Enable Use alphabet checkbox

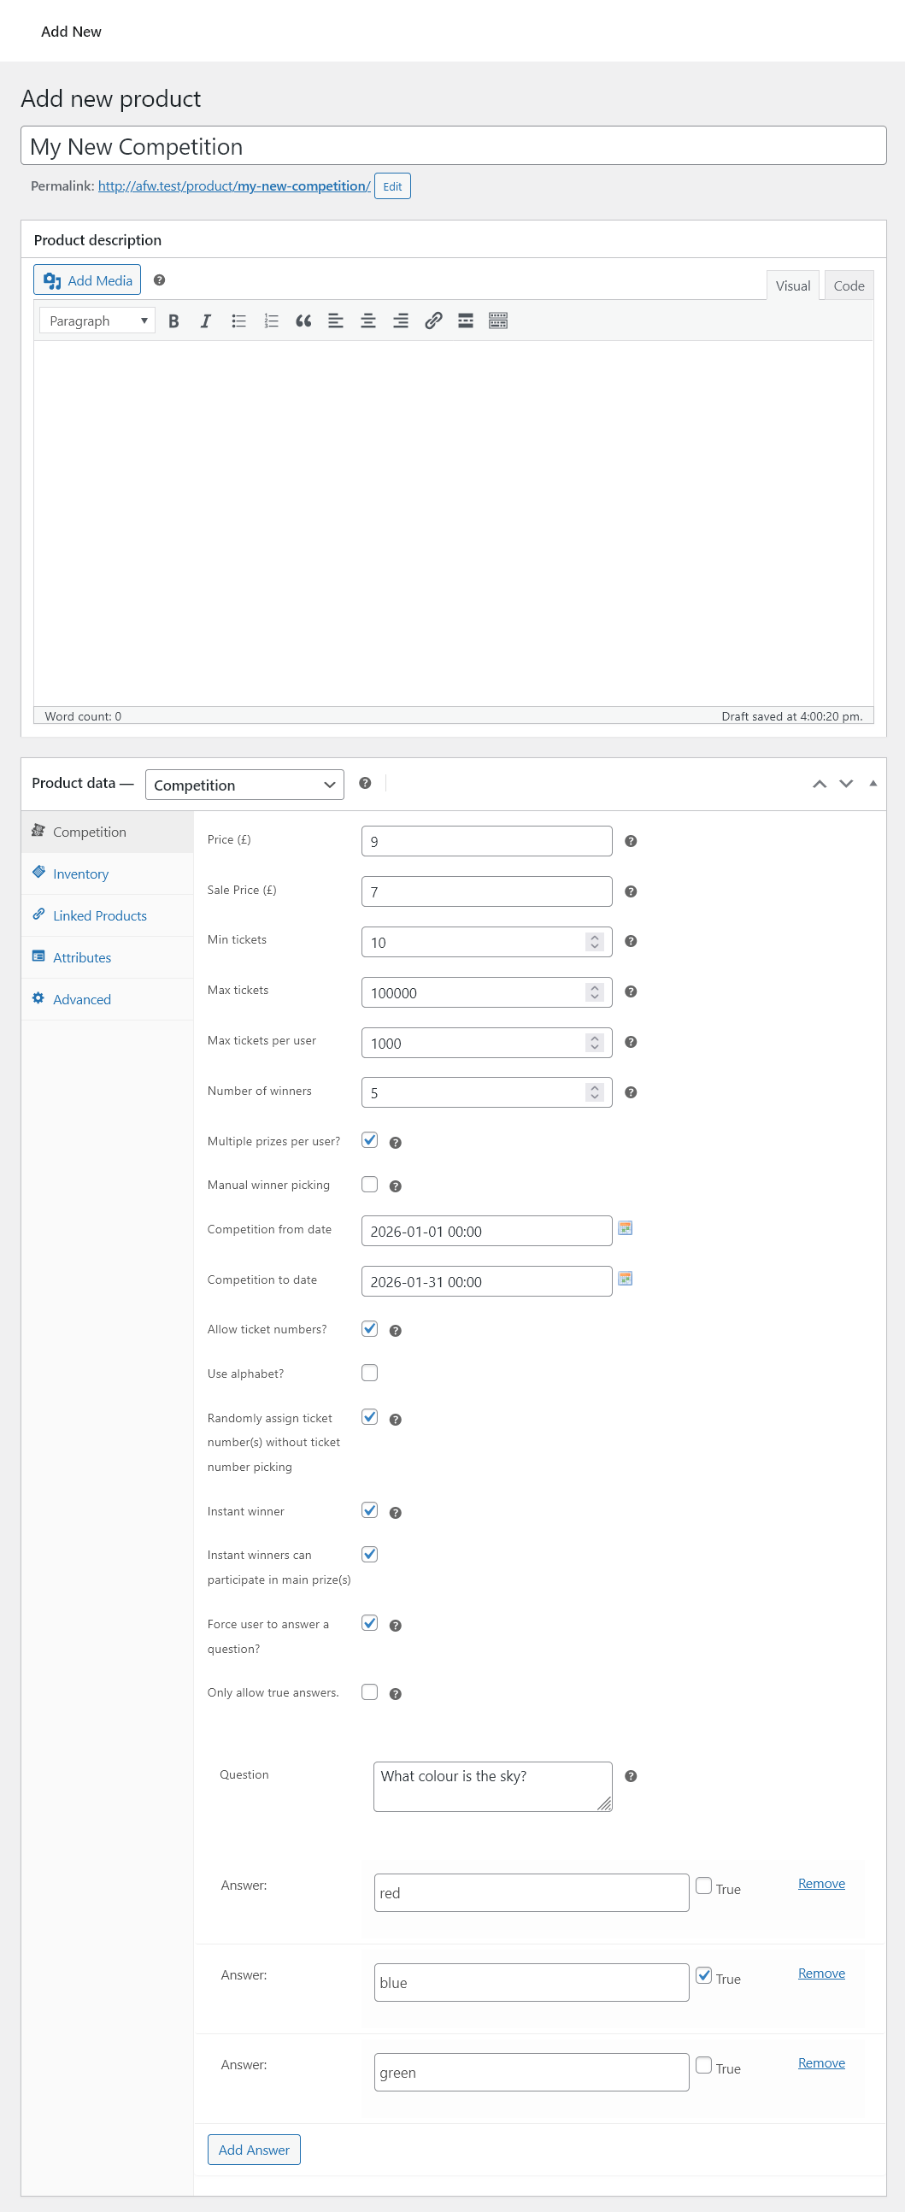tap(370, 1373)
